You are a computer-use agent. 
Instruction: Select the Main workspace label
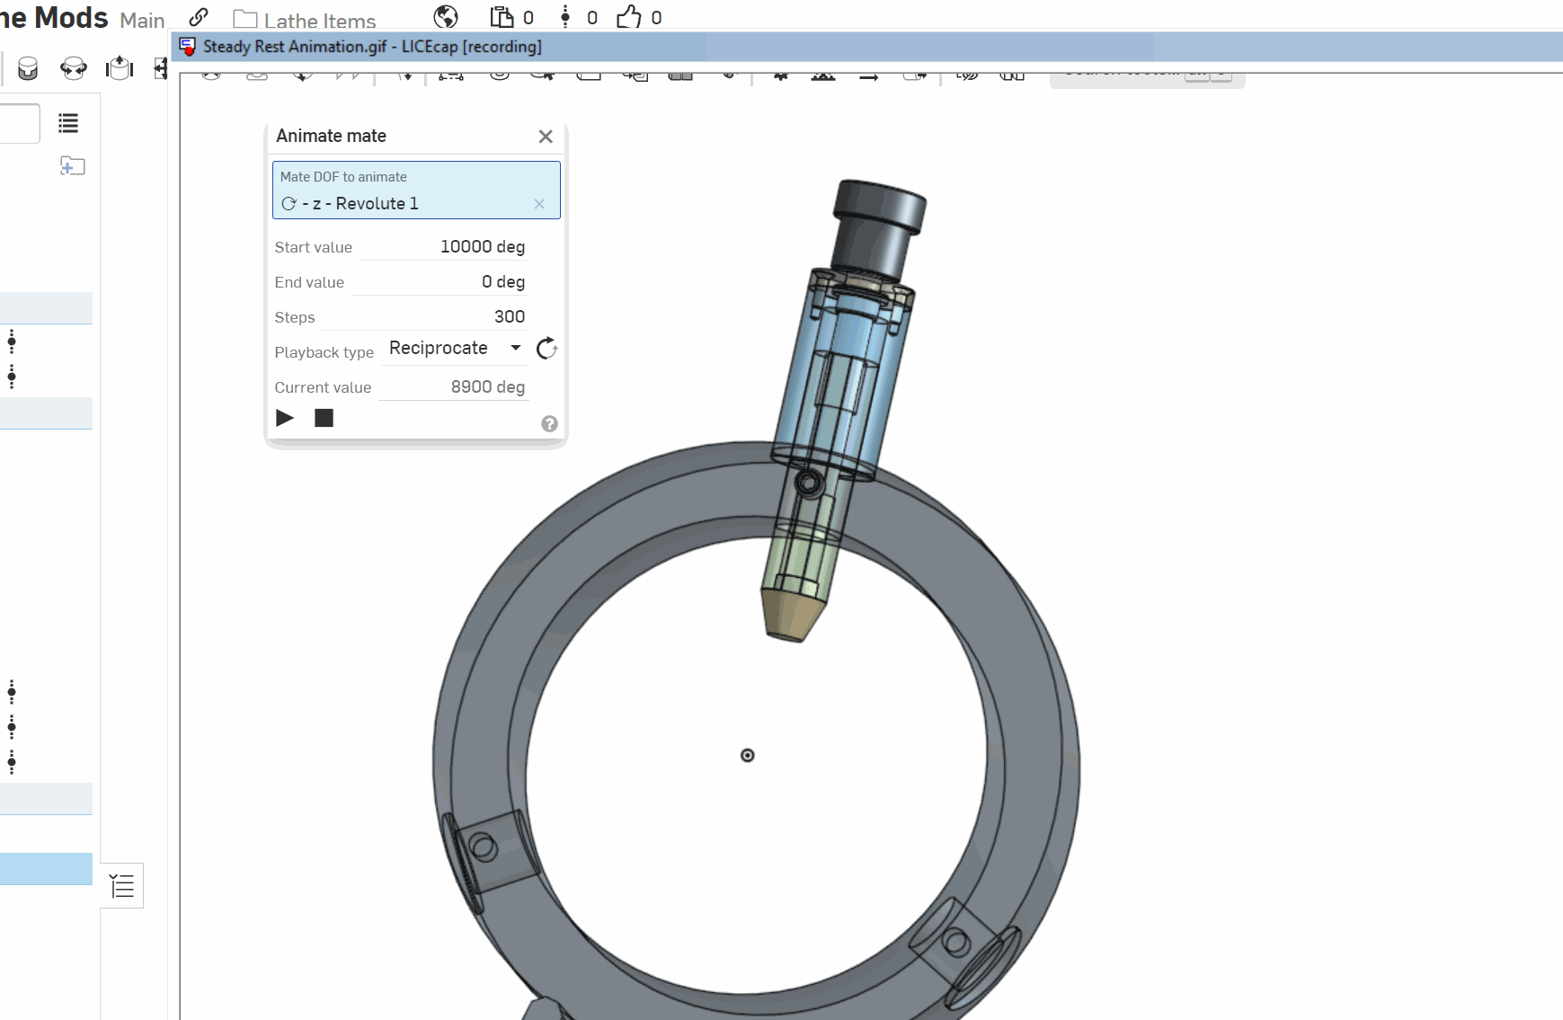142,20
